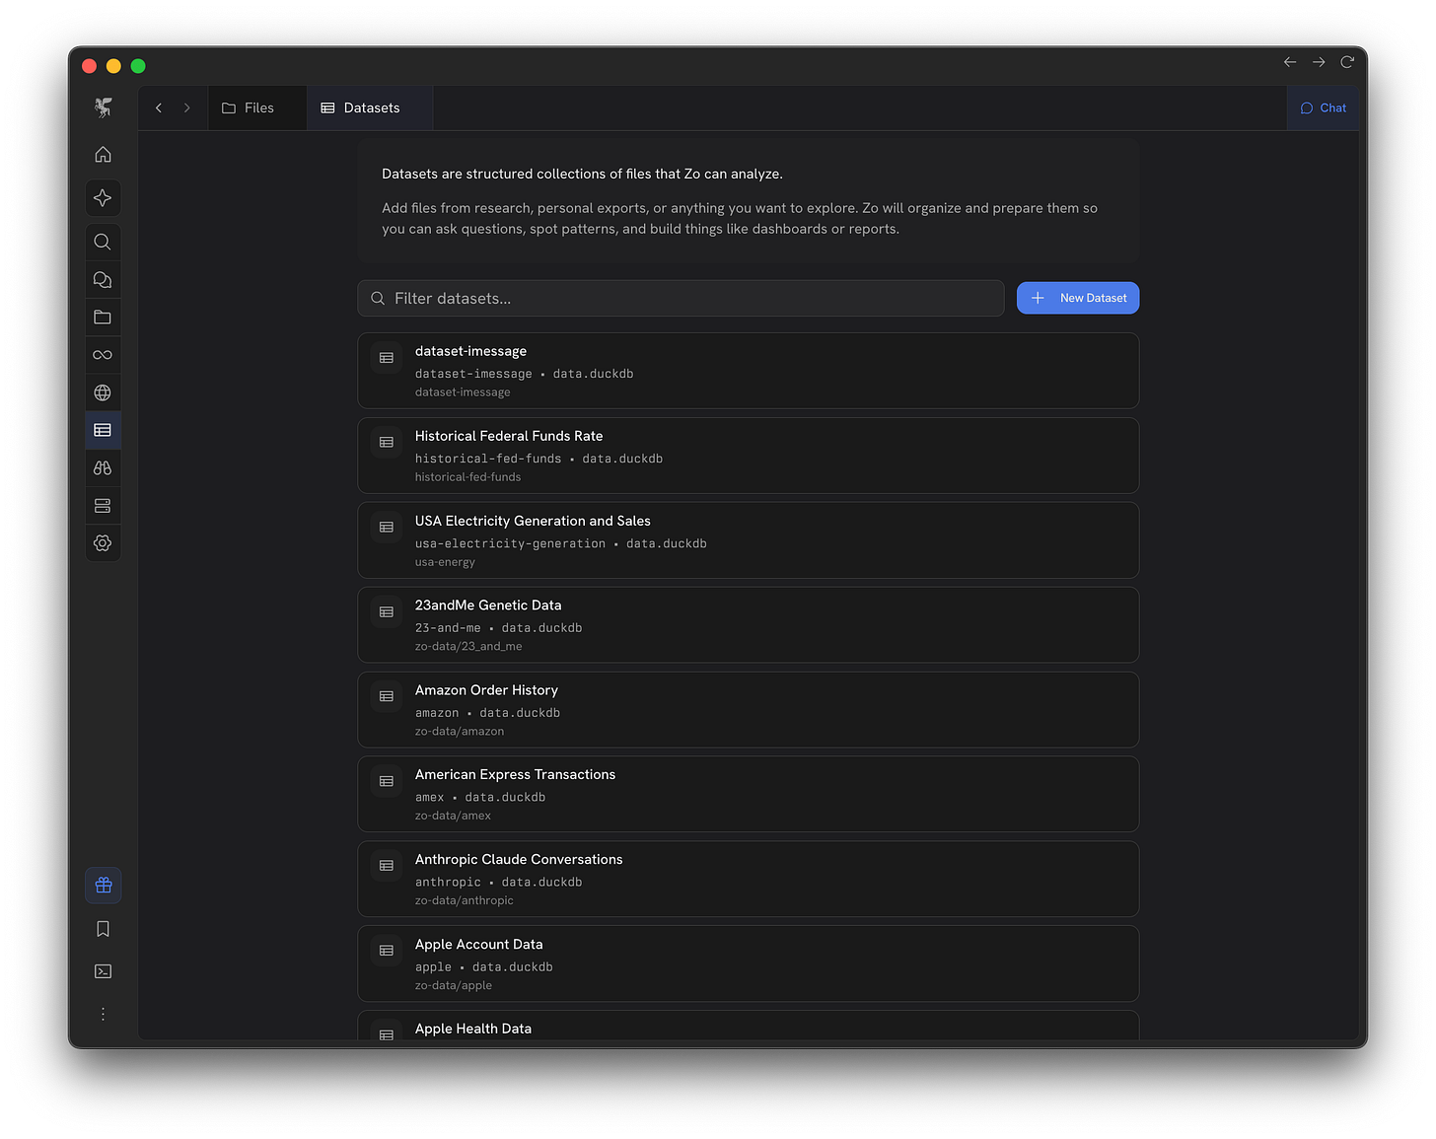1436x1139 pixels.
Task: Click the reload icon in title bar
Action: 1347,62
